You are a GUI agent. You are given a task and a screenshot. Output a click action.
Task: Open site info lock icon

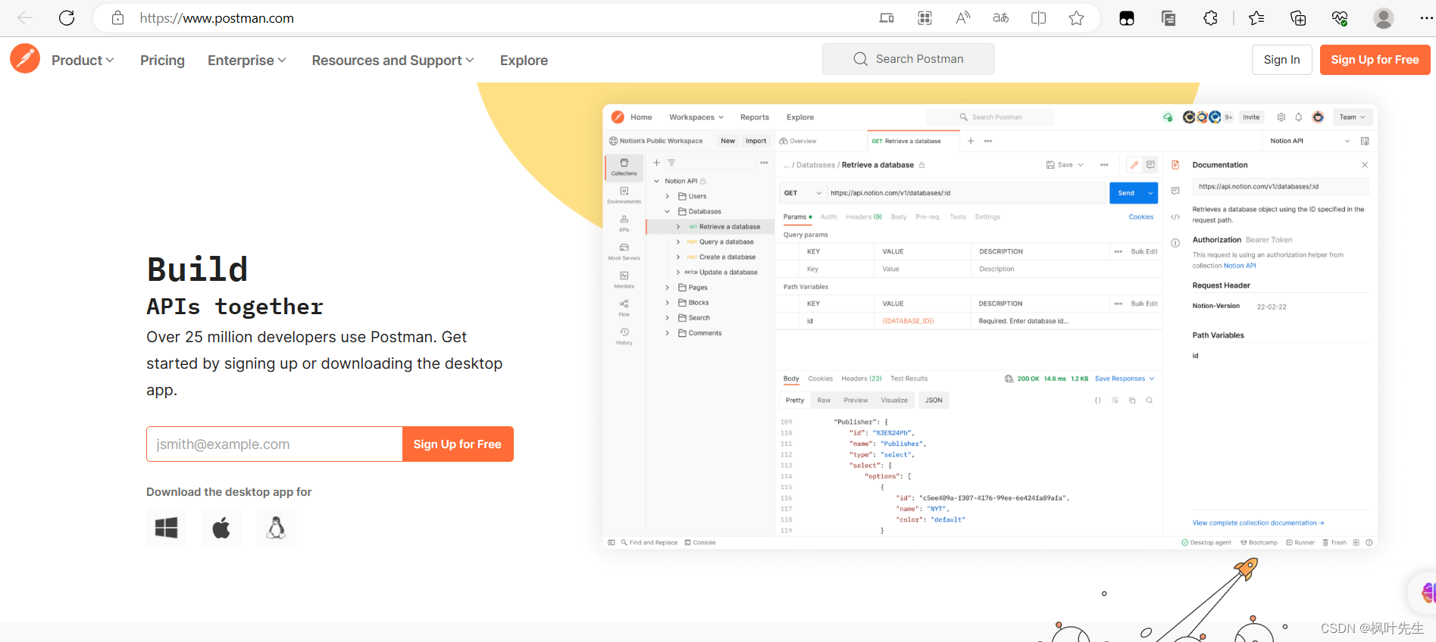coord(117,18)
